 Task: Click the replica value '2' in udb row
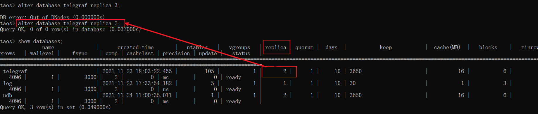(285, 95)
